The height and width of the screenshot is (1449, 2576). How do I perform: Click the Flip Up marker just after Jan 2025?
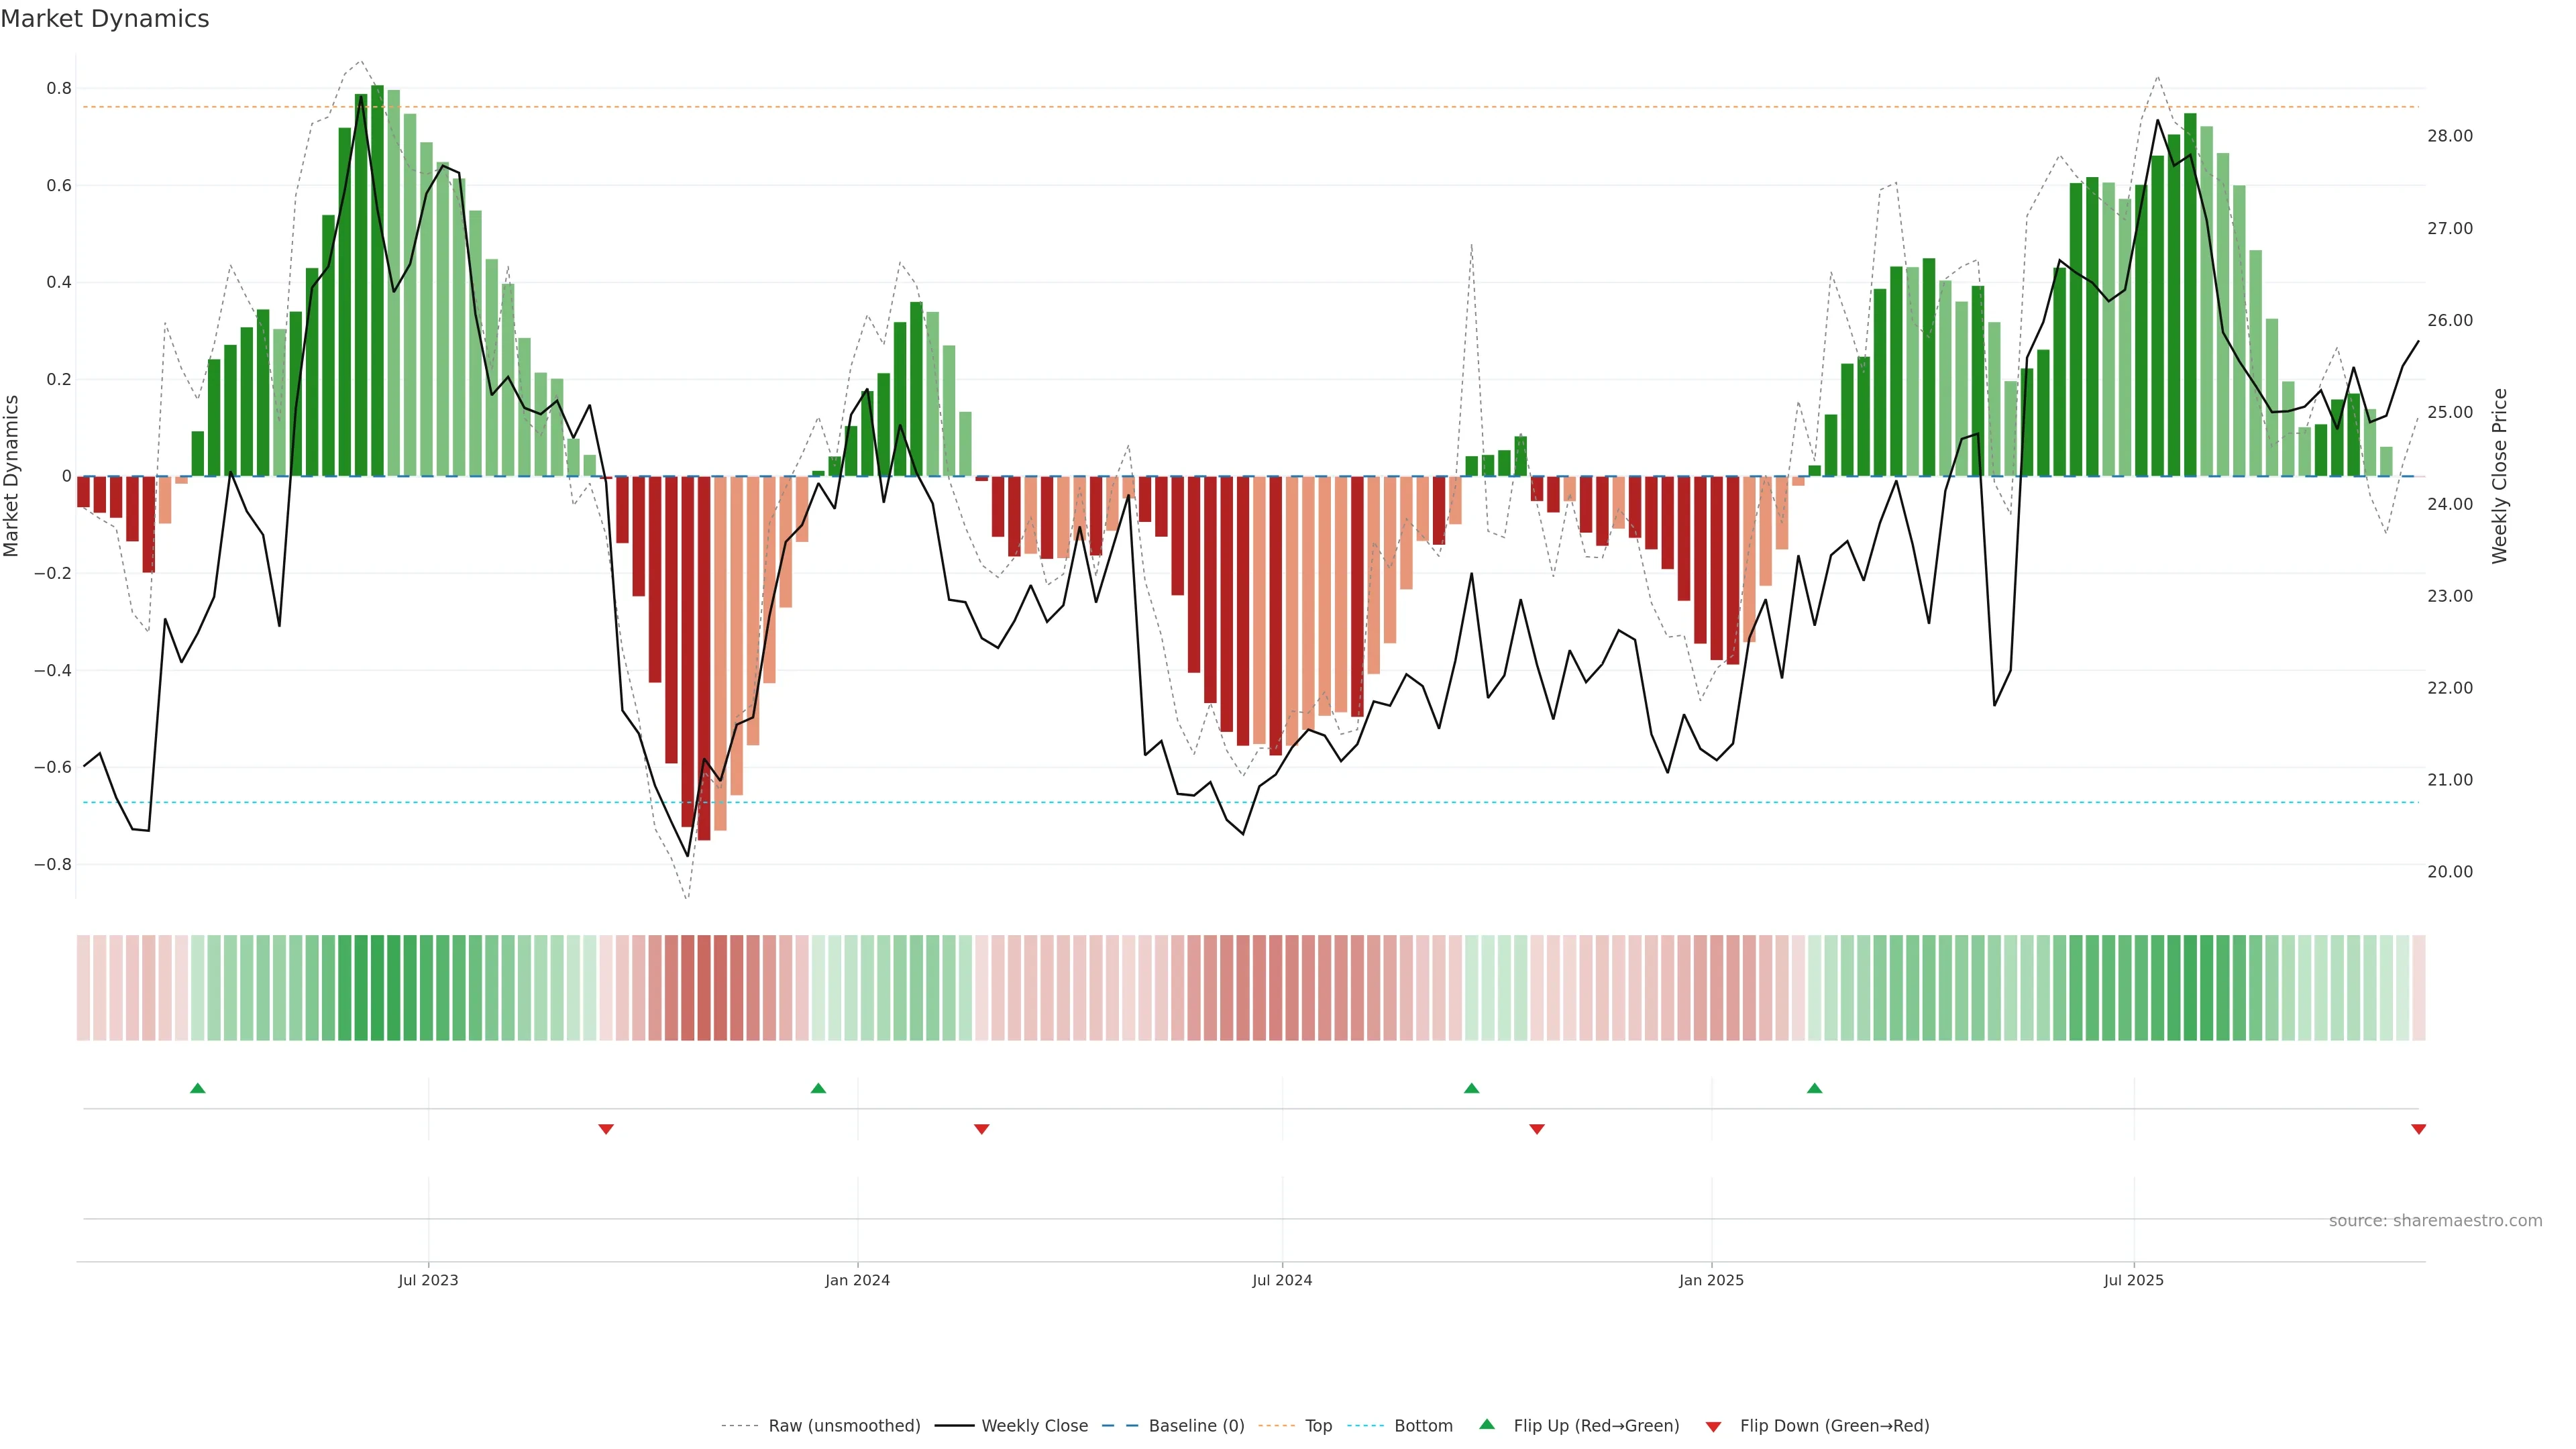point(1814,1088)
